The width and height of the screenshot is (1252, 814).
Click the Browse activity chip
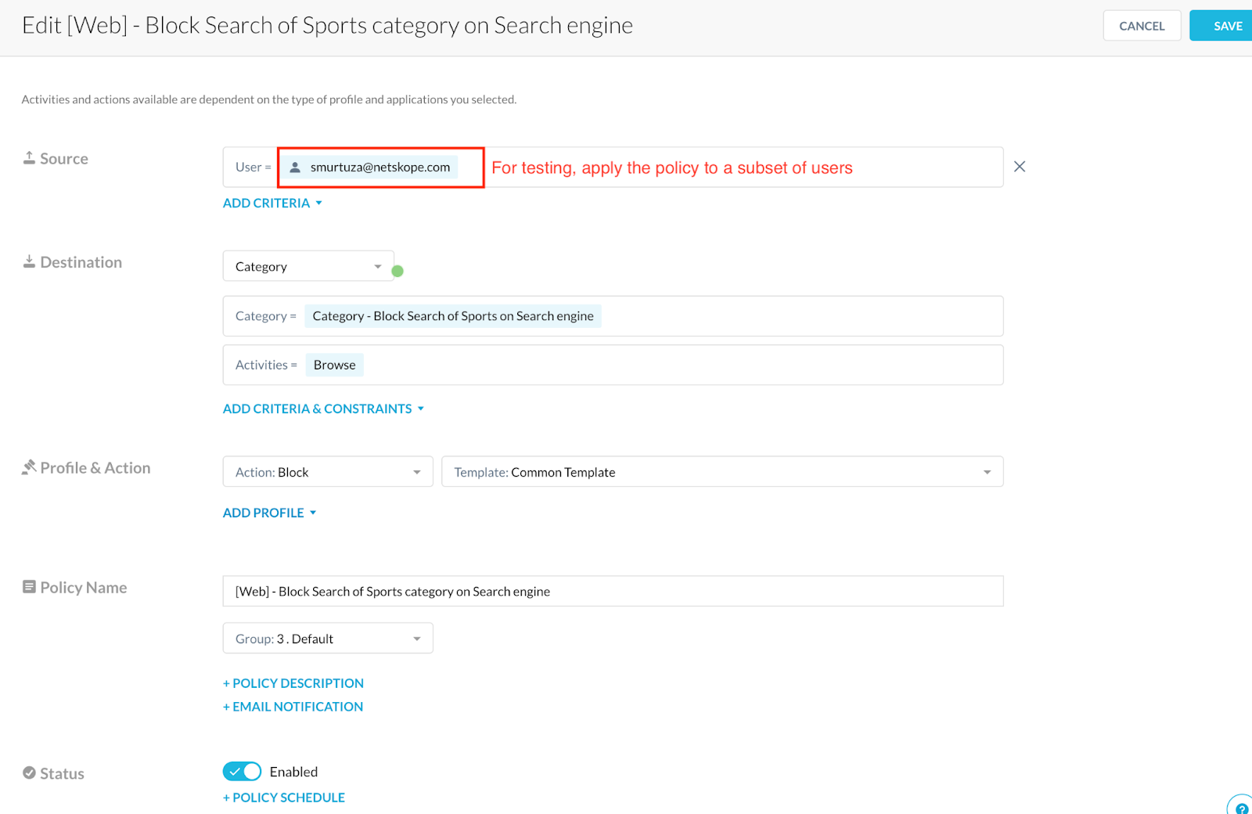pyautogui.click(x=335, y=365)
